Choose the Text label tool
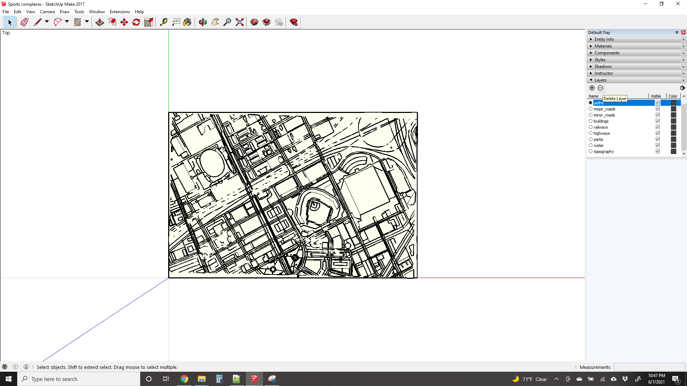Screen dimensions: 687x386 pyautogui.click(x=176, y=22)
